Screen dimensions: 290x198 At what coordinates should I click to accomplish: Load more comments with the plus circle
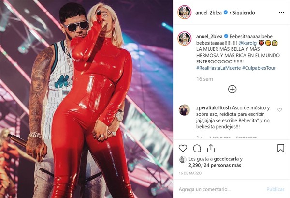coord(232,89)
